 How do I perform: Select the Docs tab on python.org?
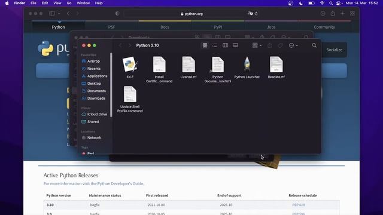click(165, 27)
